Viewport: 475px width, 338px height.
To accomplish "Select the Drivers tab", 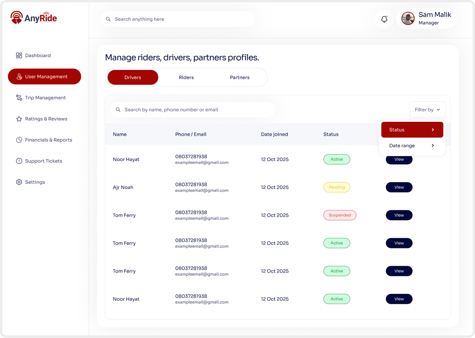I will (133, 78).
